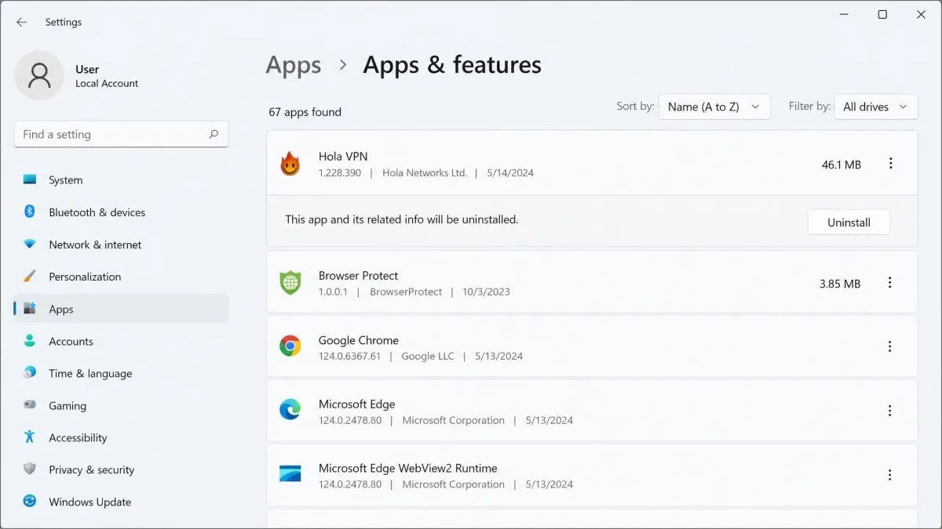Viewport: 942px width, 529px height.
Task: Open Privacy & security
Action: tap(122, 469)
